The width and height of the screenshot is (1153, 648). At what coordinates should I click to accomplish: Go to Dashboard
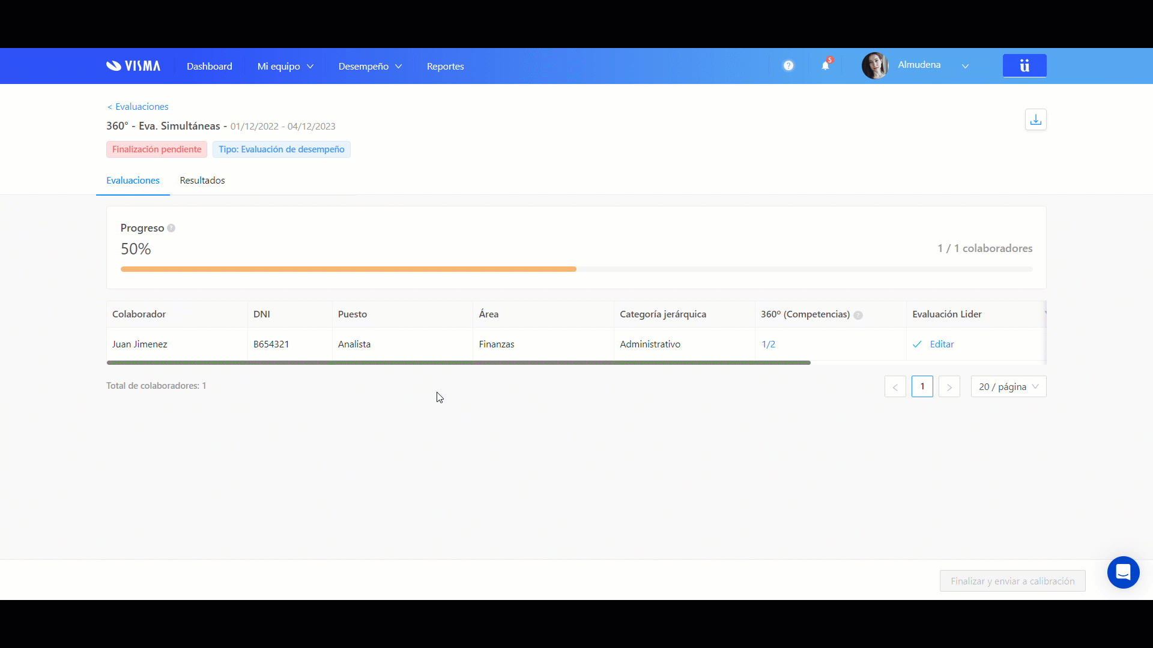click(x=209, y=66)
